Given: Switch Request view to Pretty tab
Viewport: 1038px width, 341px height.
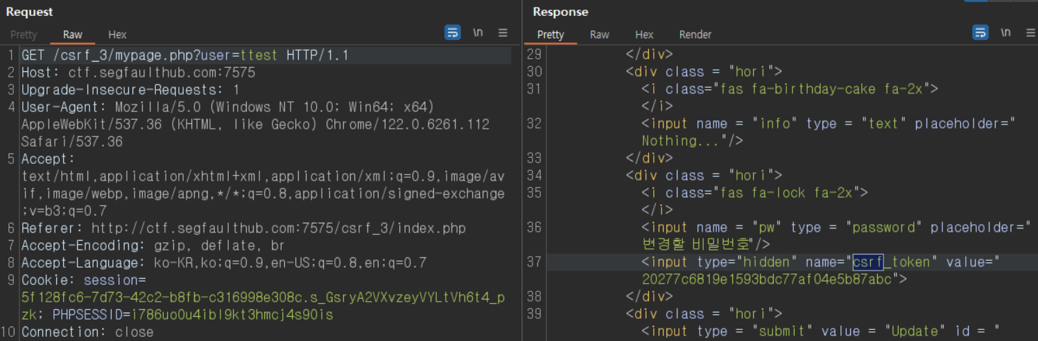Looking at the screenshot, I should pyautogui.click(x=24, y=35).
